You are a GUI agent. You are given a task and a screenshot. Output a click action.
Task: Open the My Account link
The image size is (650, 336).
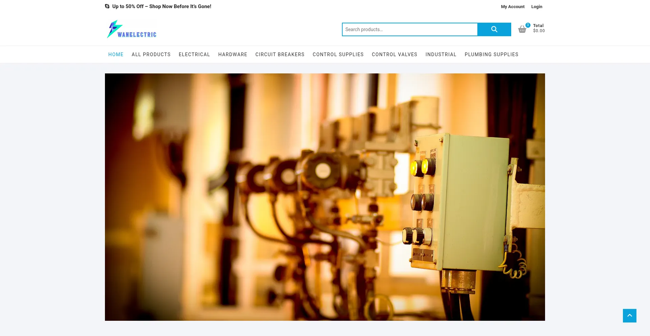(513, 7)
